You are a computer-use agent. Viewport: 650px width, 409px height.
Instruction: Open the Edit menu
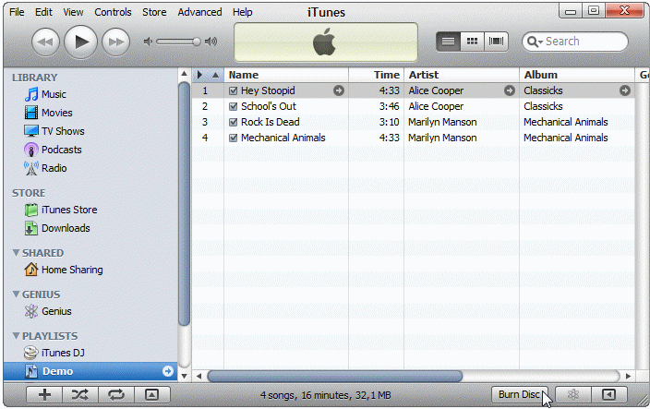click(x=43, y=12)
